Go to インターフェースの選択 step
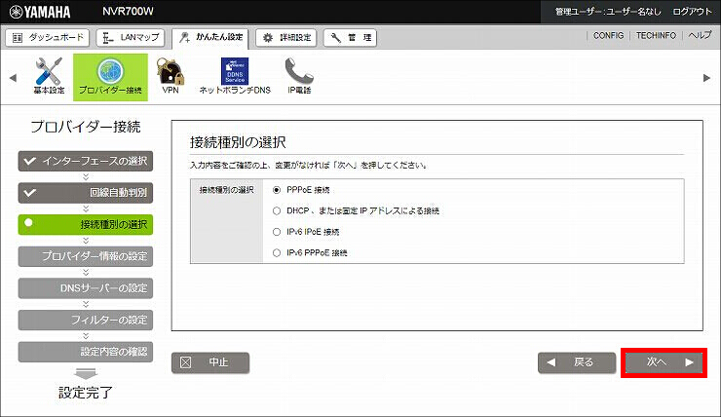The width and height of the screenshot is (721, 417). click(86, 161)
